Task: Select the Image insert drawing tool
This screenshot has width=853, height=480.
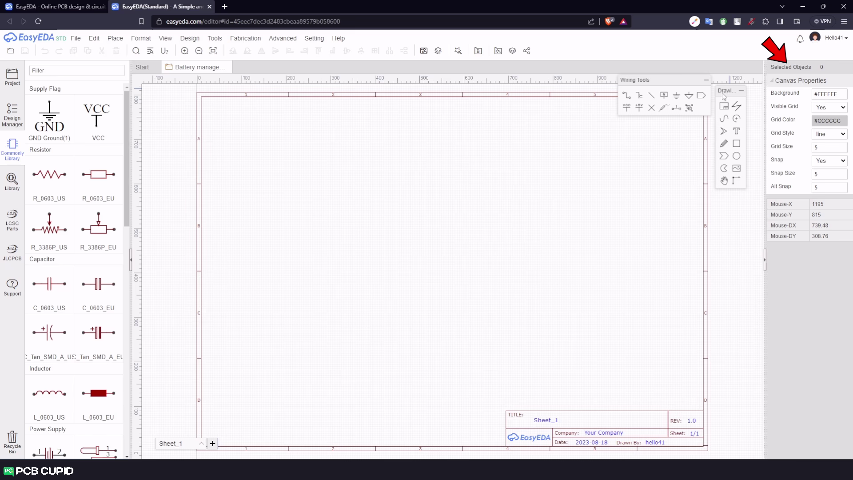Action: click(736, 168)
